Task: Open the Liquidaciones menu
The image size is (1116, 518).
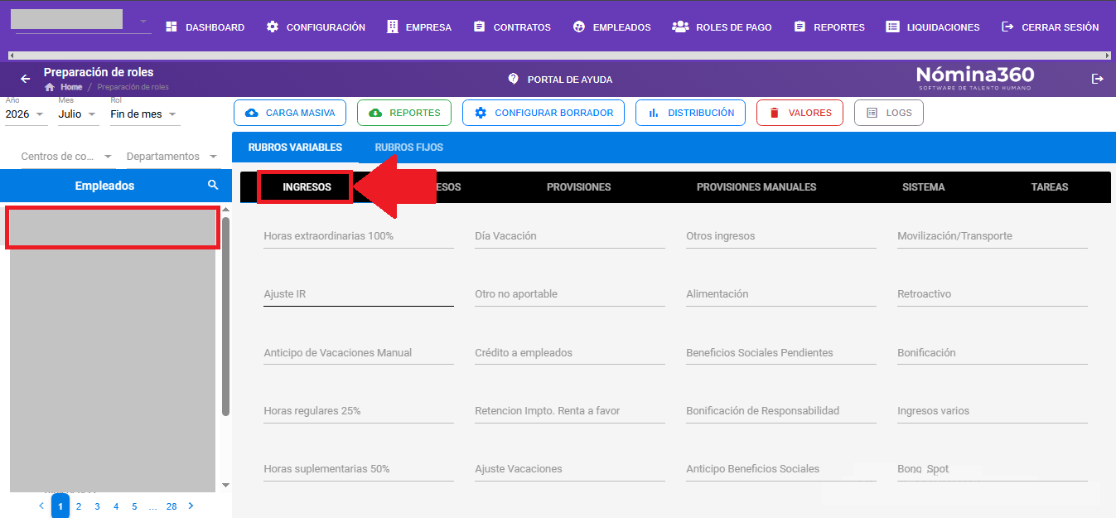Action: click(x=933, y=27)
